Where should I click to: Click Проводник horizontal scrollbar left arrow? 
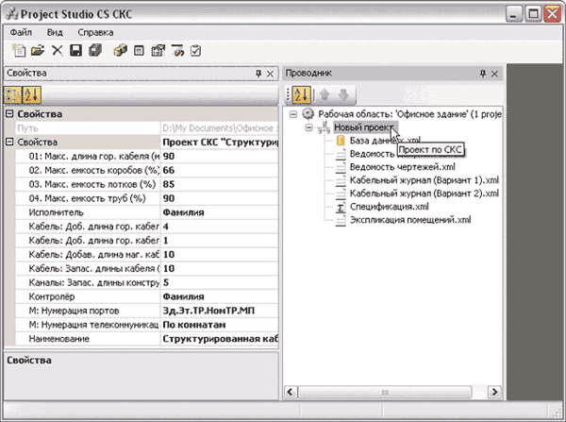point(291,392)
